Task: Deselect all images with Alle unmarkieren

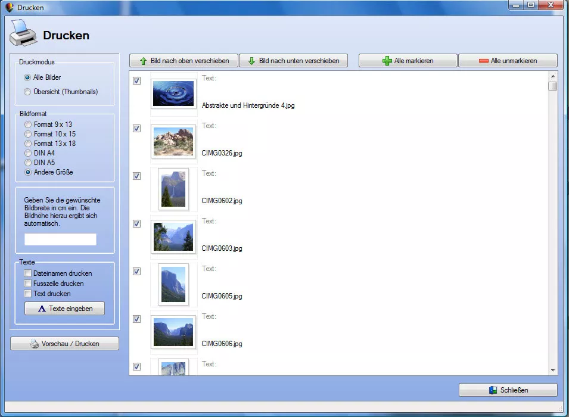Action: [x=508, y=61]
